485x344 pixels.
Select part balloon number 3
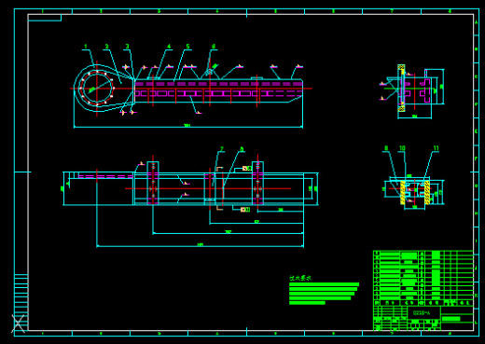pyautogui.click(x=127, y=47)
